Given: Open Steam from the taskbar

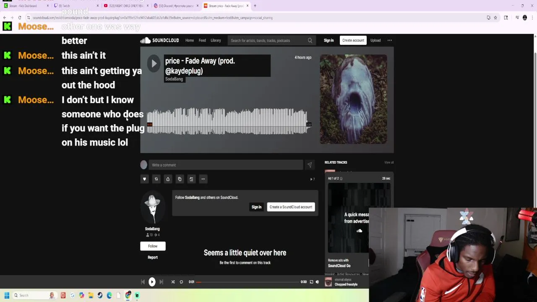Looking at the screenshot, I should click(100, 295).
